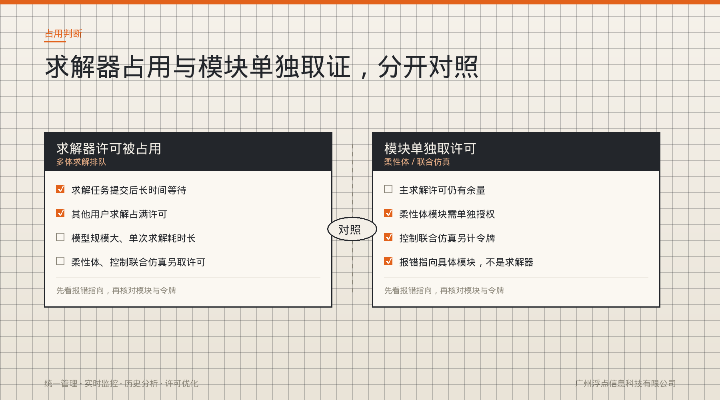Viewport: 720px width, 400px height.
Task: Select the text 柔性体、控制联合仿真另取许可
Action: tap(138, 262)
